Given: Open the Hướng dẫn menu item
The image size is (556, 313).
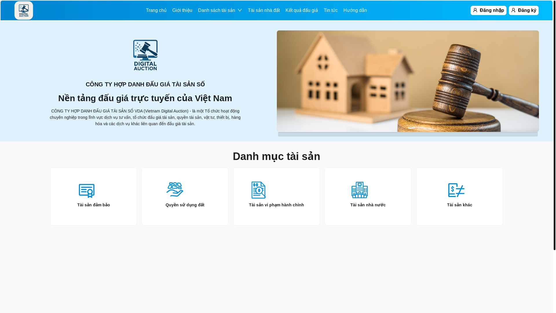Looking at the screenshot, I should 355,10.
